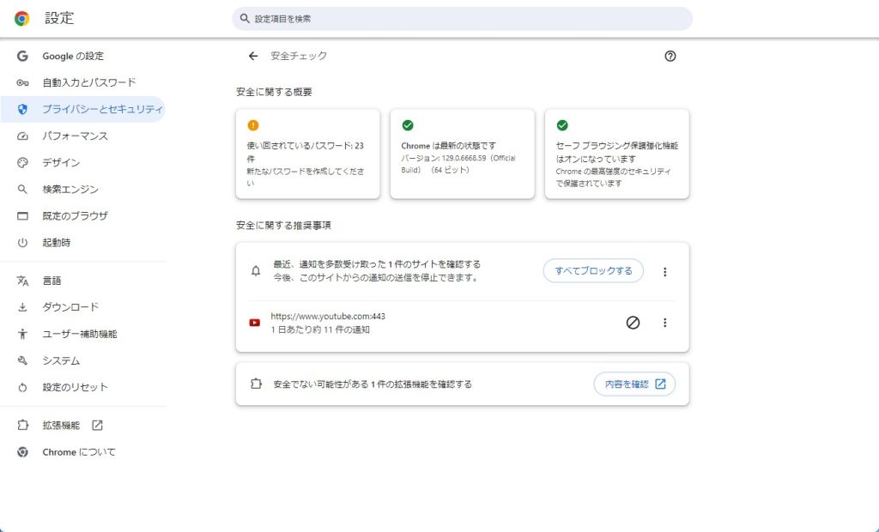Click the block icon for youtube.com

click(x=633, y=323)
